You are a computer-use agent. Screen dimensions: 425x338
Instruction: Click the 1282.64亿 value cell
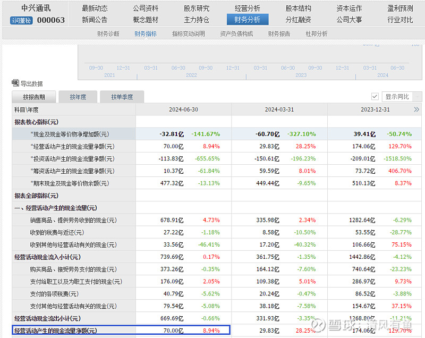click(x=362, y=220)
